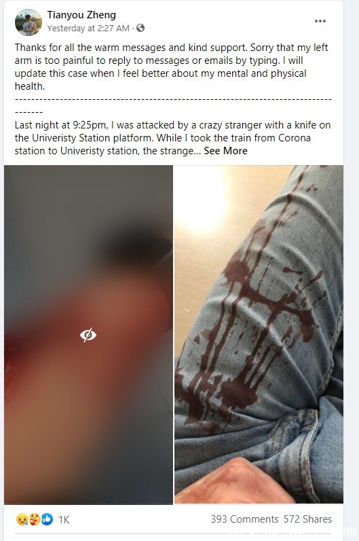Open the three-dot post options menu

pos(320,21)
